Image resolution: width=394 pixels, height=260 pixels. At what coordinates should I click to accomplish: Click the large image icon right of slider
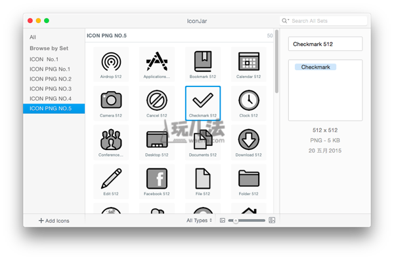(272, 221)
